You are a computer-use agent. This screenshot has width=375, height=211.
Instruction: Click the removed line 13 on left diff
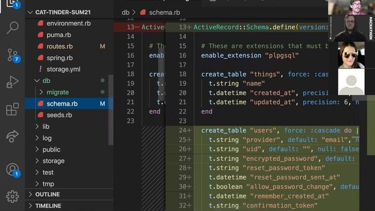point(139,28)
